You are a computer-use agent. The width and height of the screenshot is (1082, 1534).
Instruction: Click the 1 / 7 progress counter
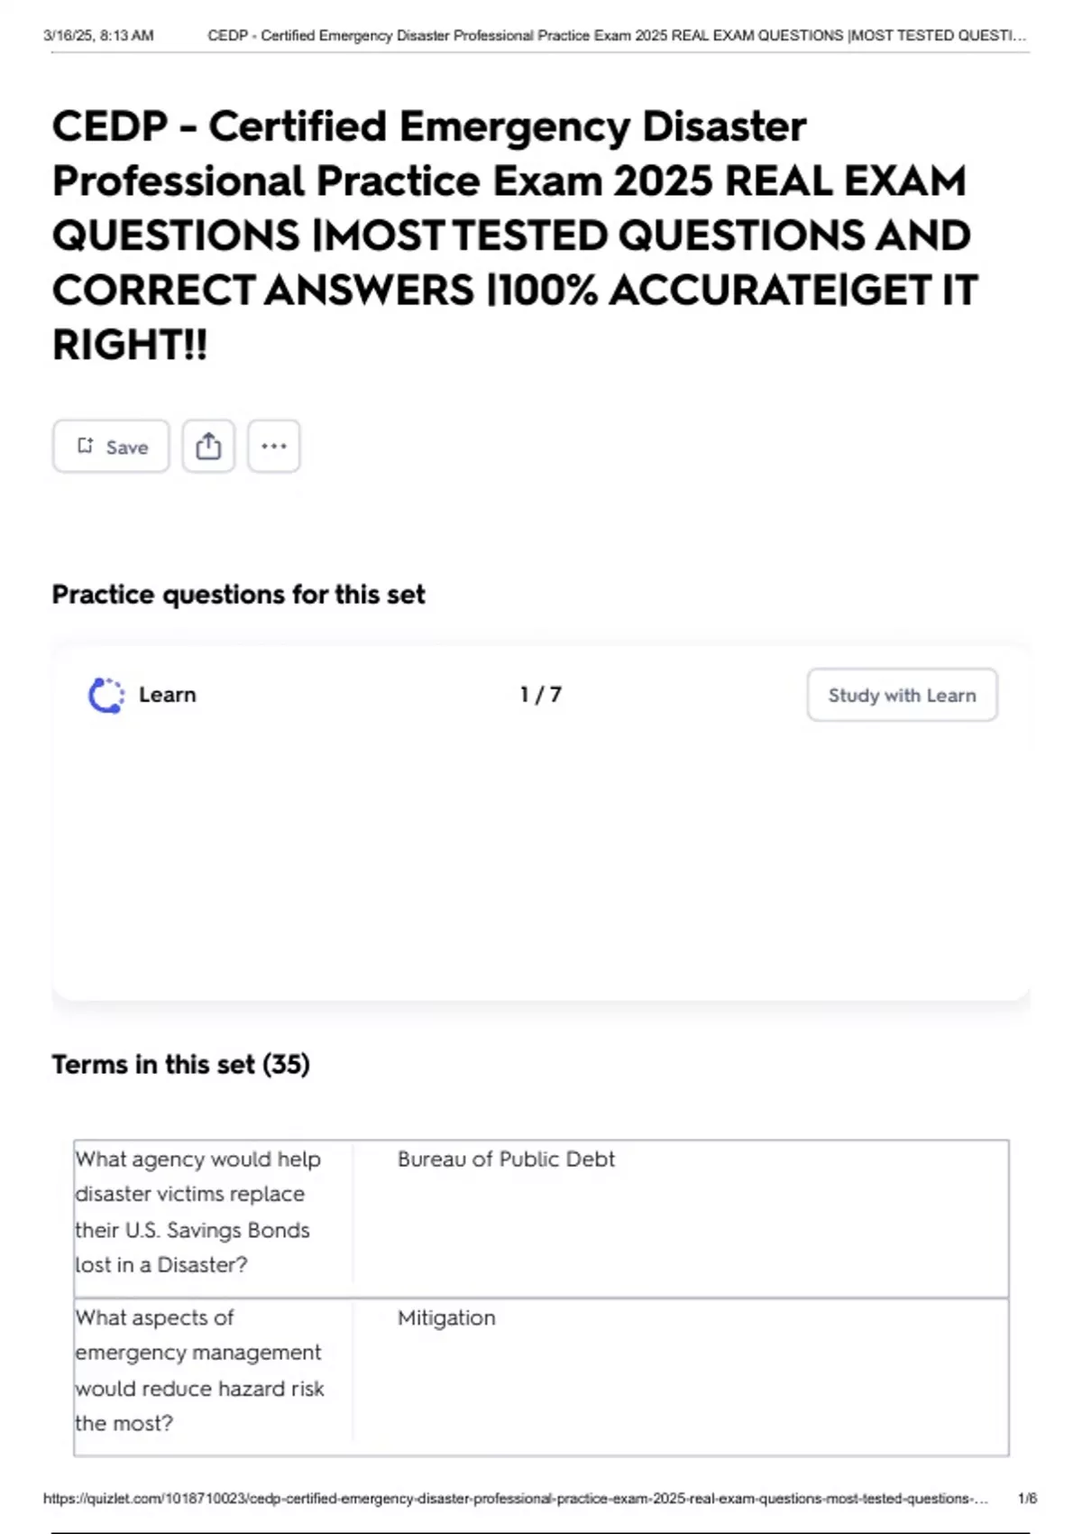541,695
